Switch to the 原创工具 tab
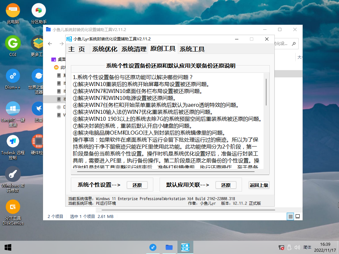This screenshot has width=339, height=254. [163, 49]
